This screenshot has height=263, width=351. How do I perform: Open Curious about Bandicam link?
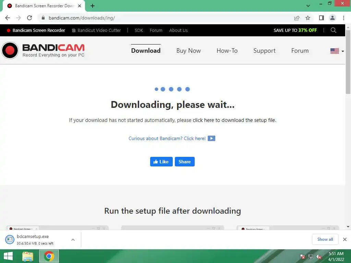pos(167,138)
